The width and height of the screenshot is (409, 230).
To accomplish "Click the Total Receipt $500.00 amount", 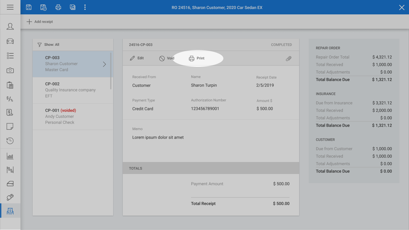I will [281, 204].
